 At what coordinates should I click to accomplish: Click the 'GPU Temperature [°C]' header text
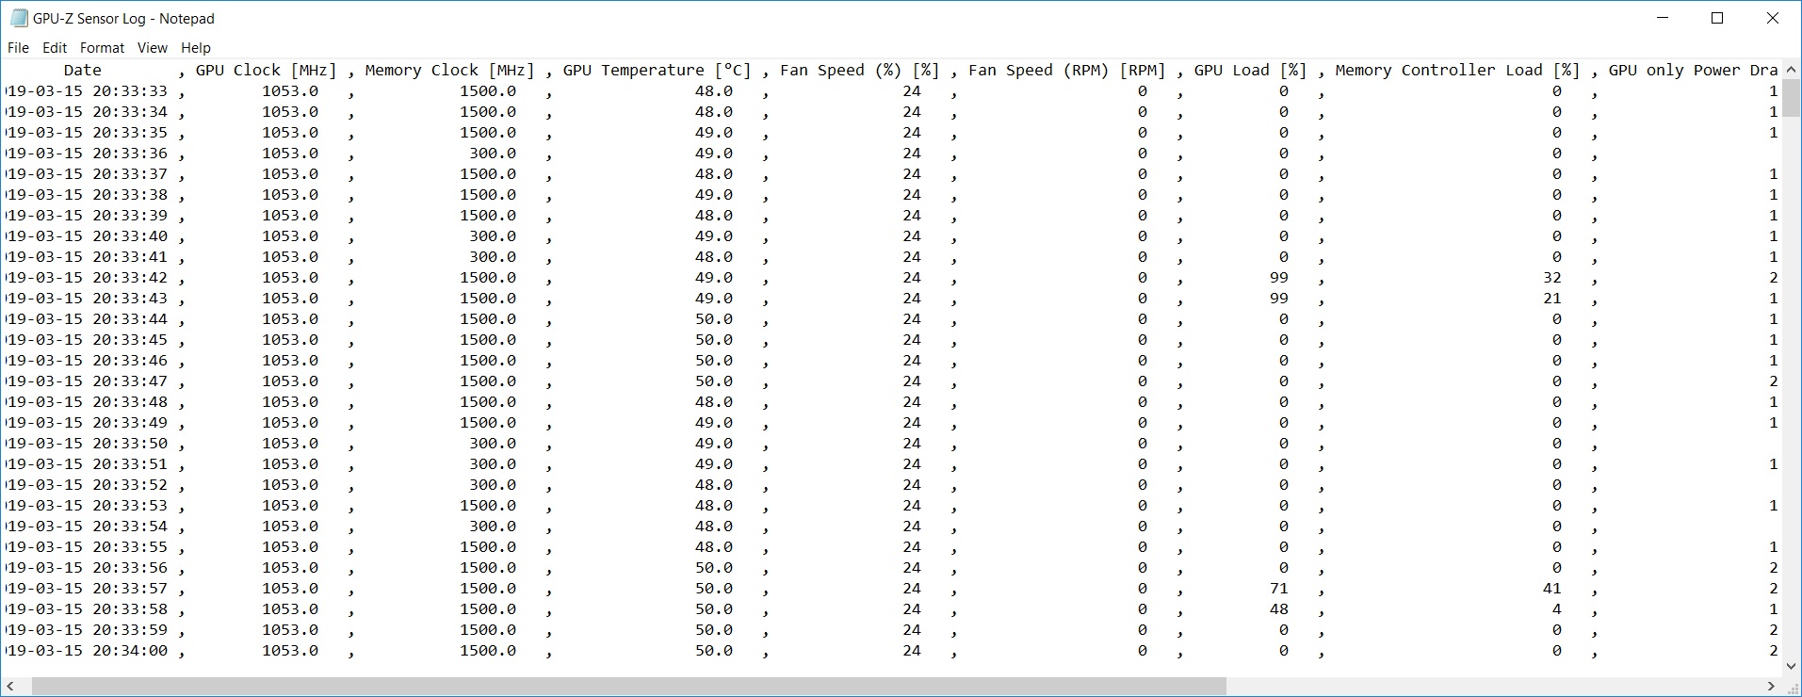657,71
